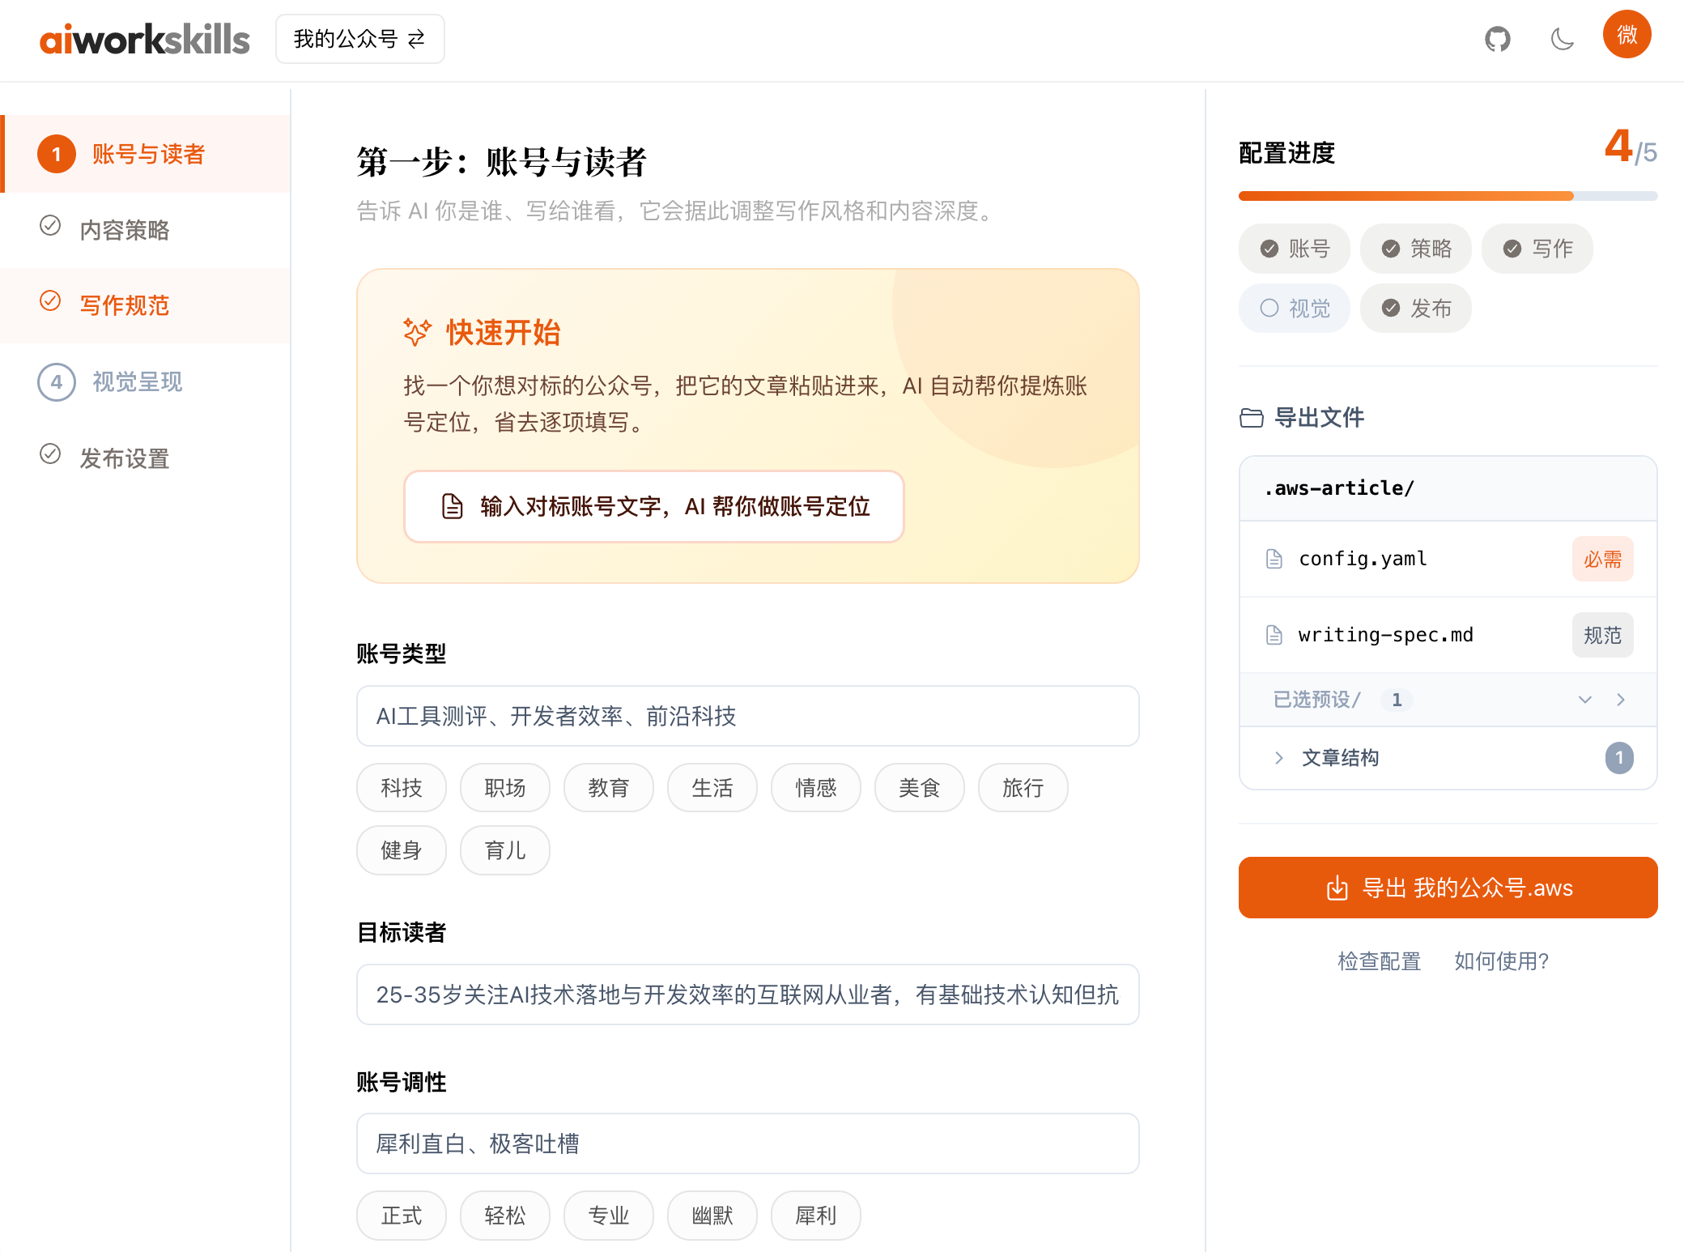Select the 正式 tone tag

[x=402, y=1216]
